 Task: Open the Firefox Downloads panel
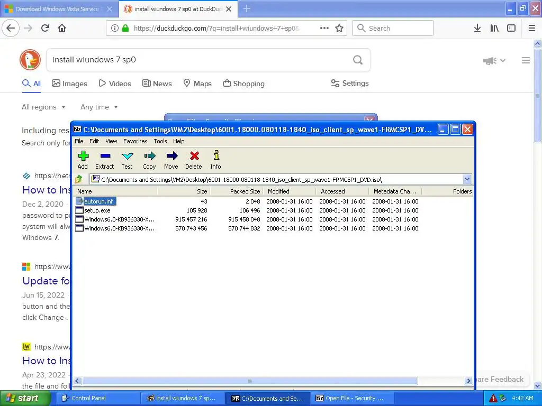pyautogui.click(x=477, y=28)
